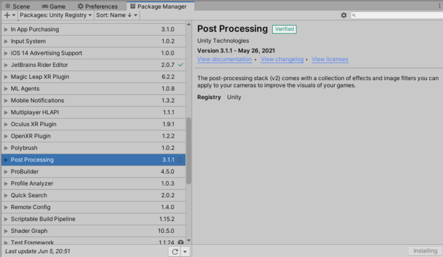Click the package list vertical scrollbar

[x=189, y=150]
